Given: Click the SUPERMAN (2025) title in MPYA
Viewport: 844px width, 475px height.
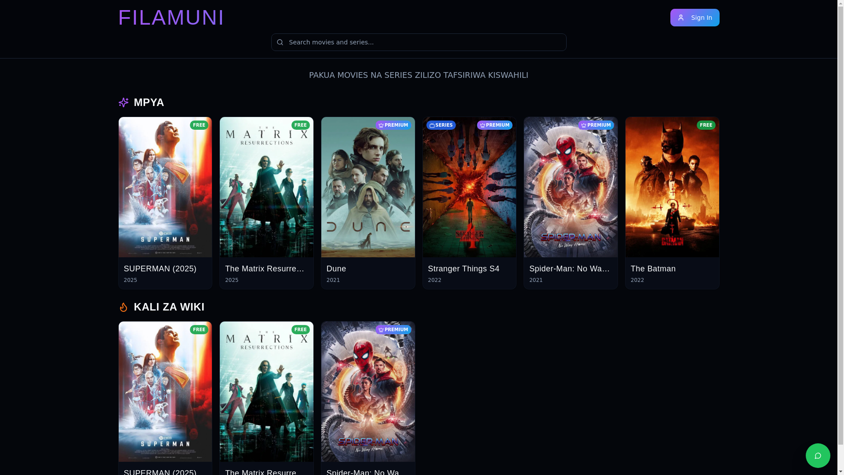Looking at the screenshot, I should 160,269.
